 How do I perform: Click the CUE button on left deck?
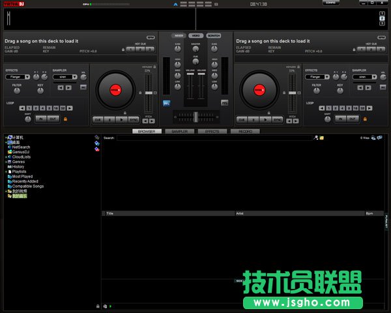(98, 120)
